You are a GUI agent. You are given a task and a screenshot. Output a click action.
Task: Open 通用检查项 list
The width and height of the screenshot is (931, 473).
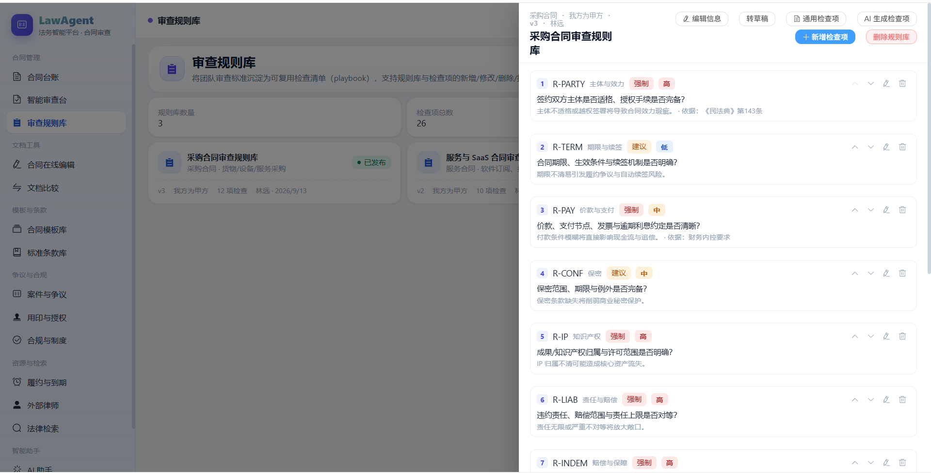pos(816,19)
